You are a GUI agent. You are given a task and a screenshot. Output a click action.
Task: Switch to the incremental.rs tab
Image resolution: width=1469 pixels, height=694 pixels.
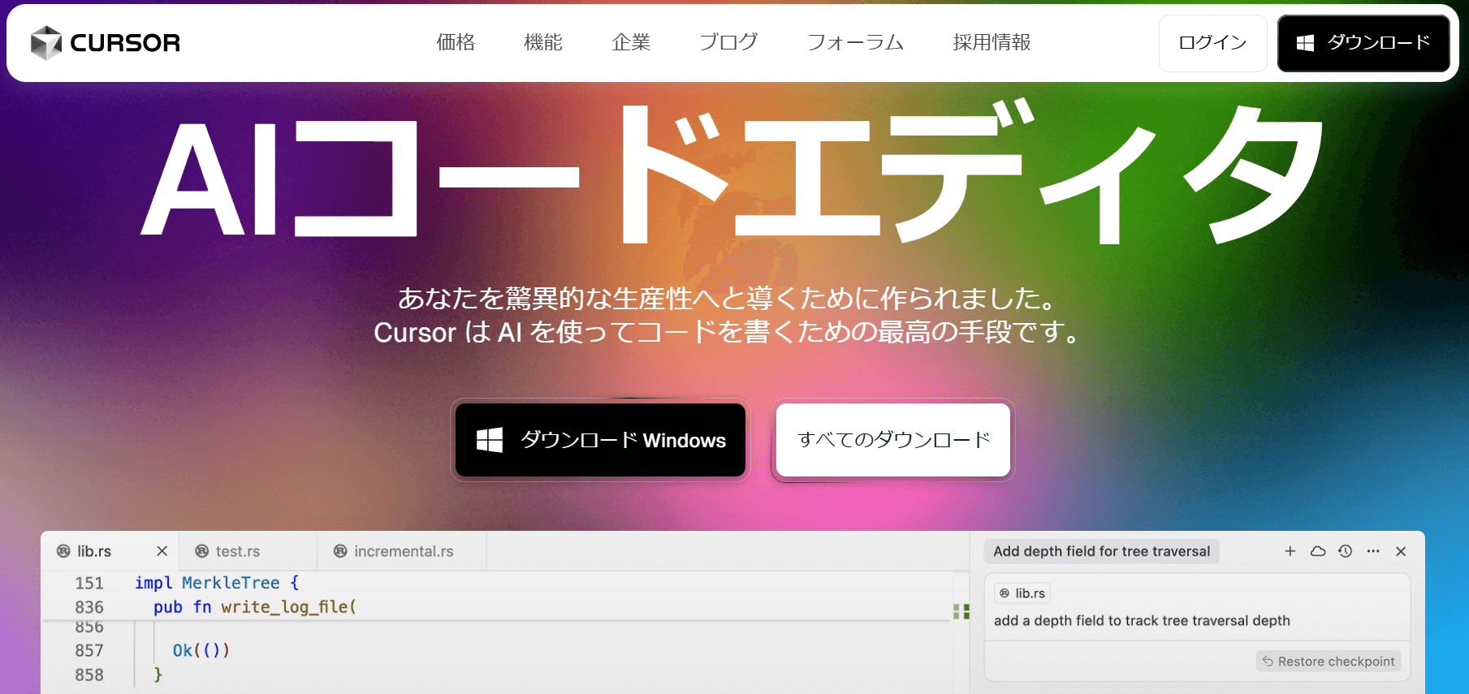point(404,551)
